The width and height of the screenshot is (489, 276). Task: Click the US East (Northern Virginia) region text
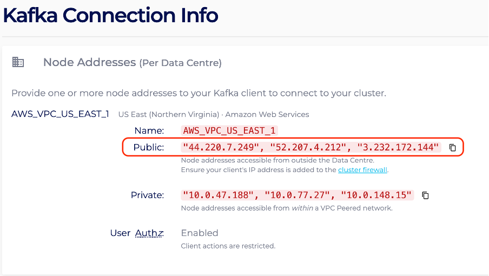(169, 114)
